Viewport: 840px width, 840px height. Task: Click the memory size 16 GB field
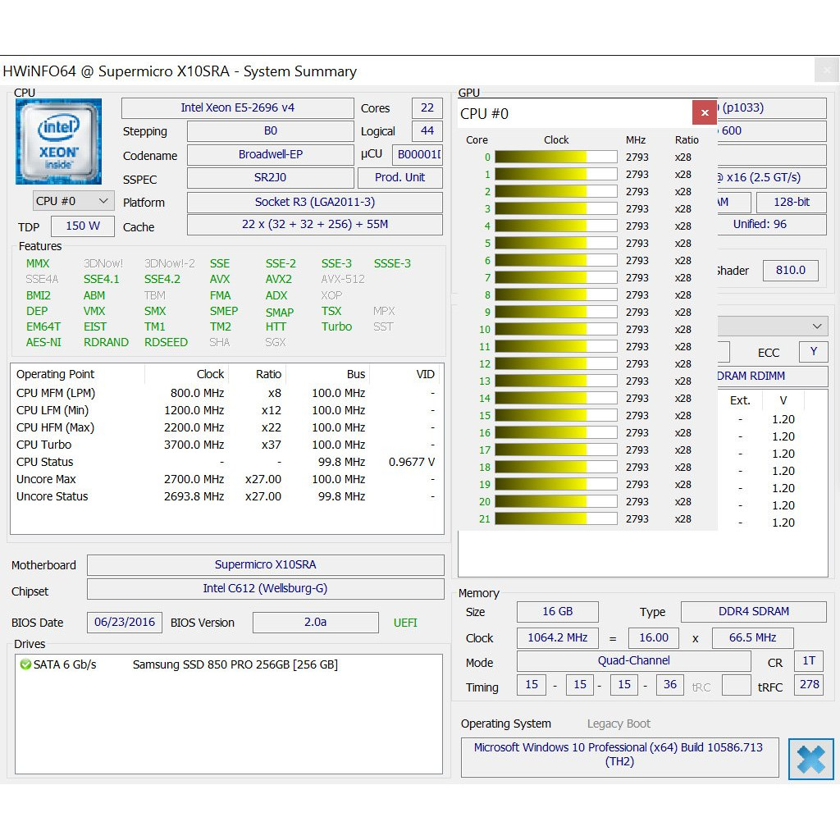(557, 611)
